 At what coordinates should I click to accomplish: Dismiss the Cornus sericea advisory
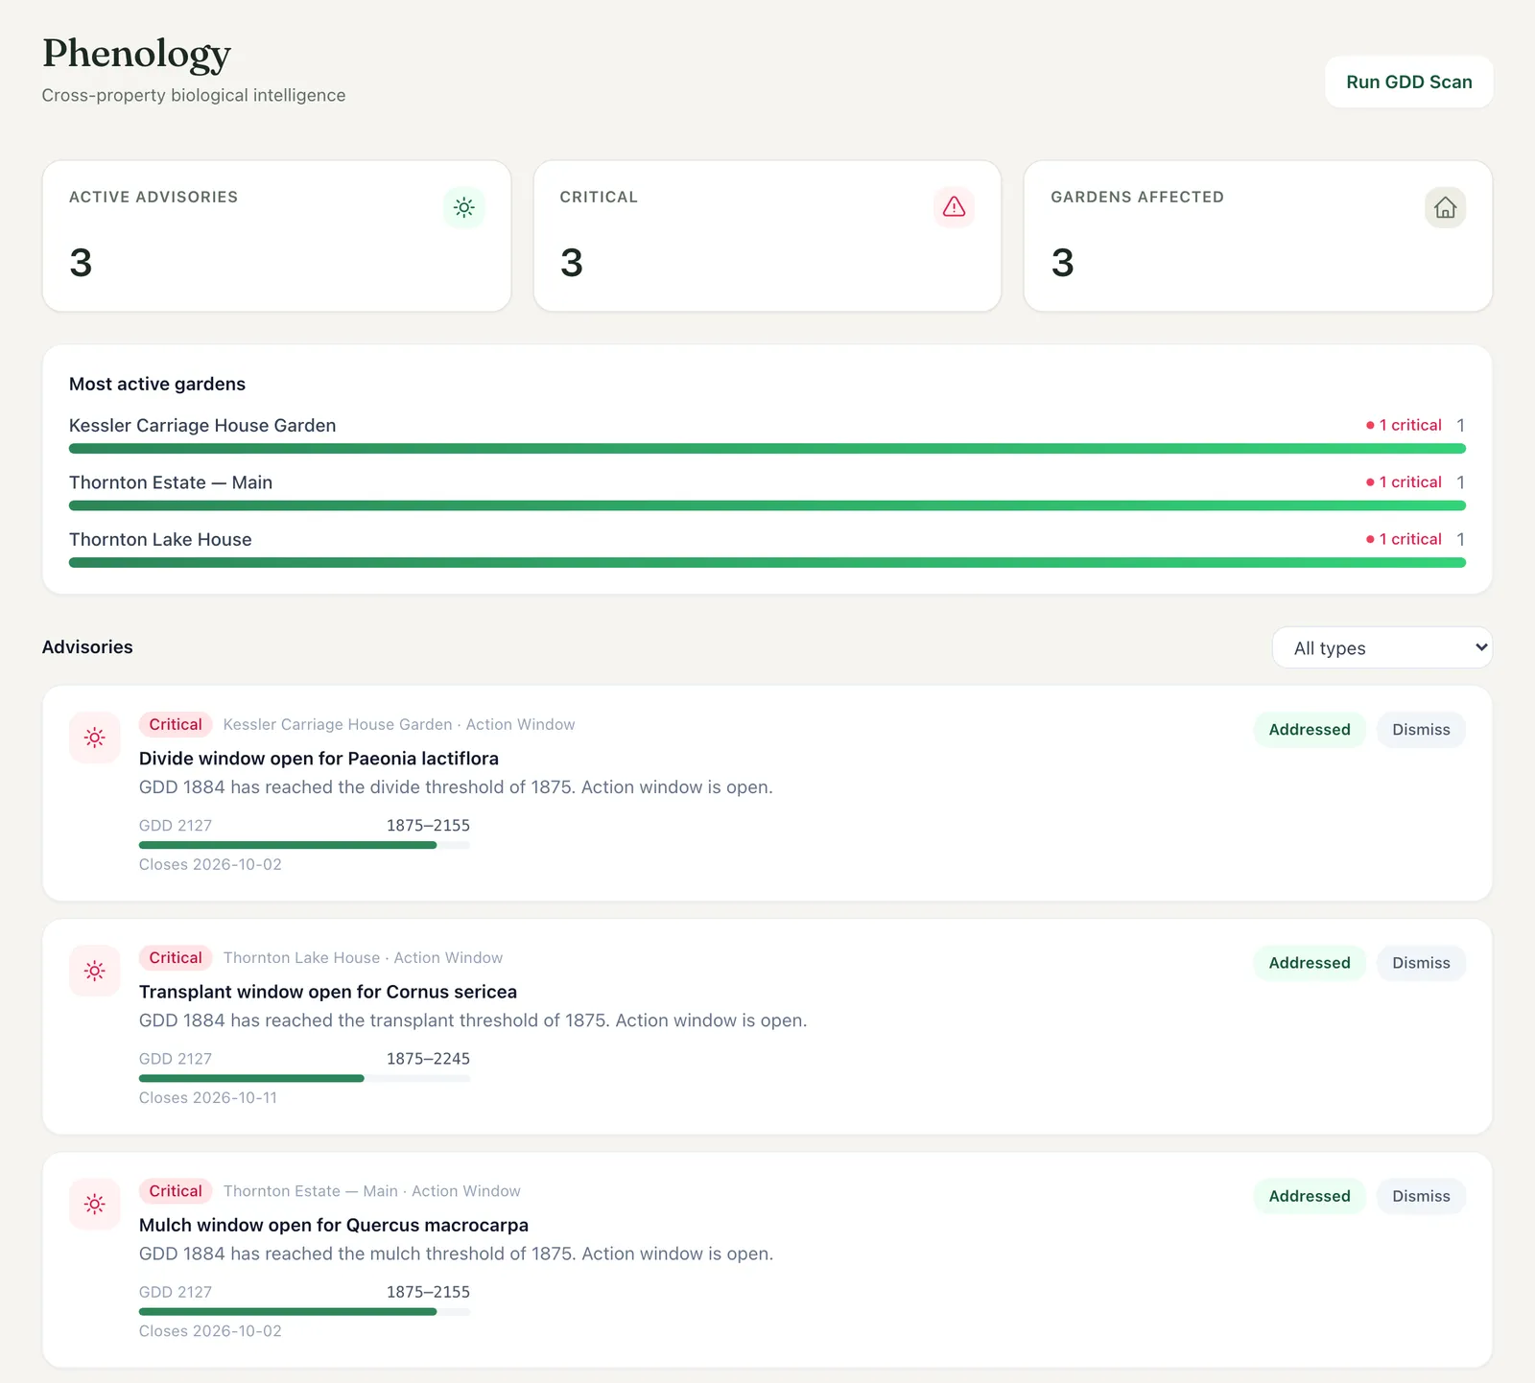pyautogui.click(x=1422, y=963)
